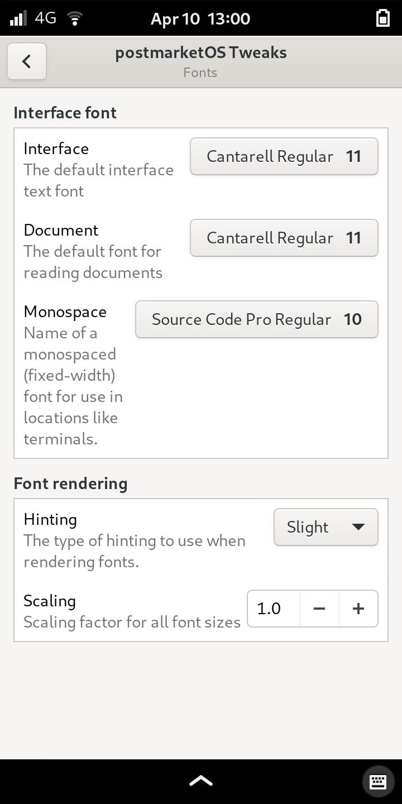402x804 pixels.
Task: Click the postmarketOS Tweaks title
Action: click(200, 53)
